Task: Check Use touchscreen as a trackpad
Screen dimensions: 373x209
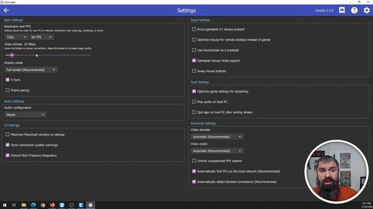Action: click(194, 51)
